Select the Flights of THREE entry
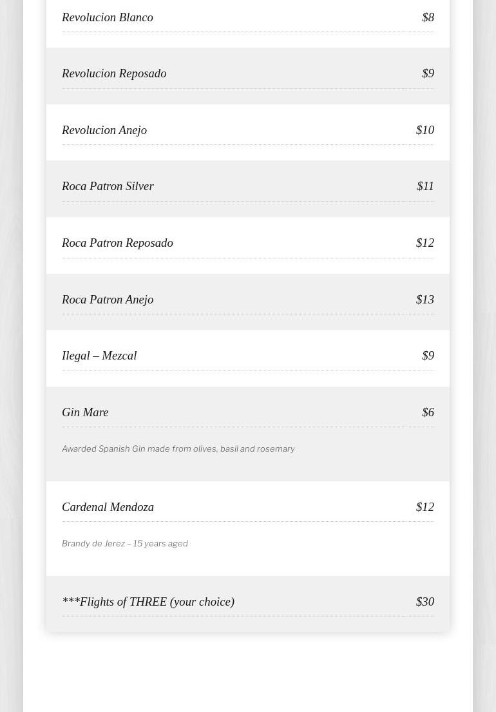Image resolution: width=496 pixels, height=712 pixels. pos(148,602)
